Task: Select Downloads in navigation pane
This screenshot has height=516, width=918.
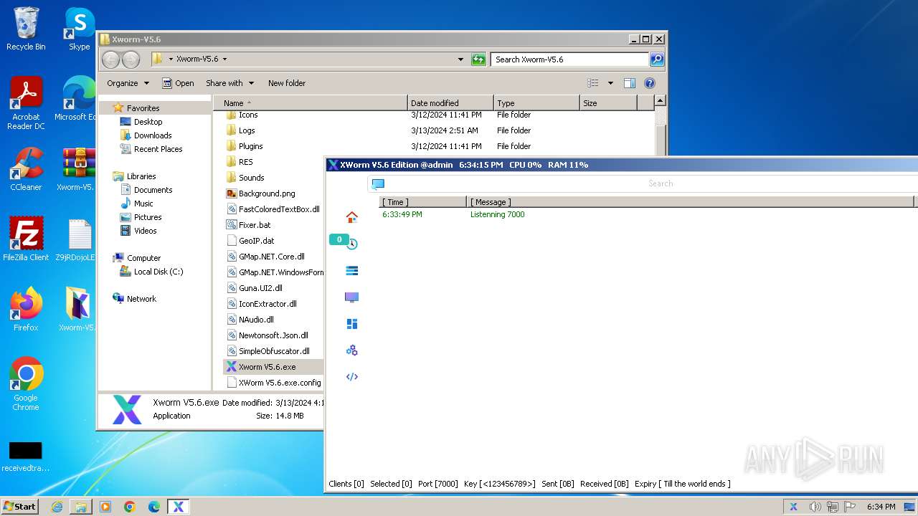Action: pos(153,135)
